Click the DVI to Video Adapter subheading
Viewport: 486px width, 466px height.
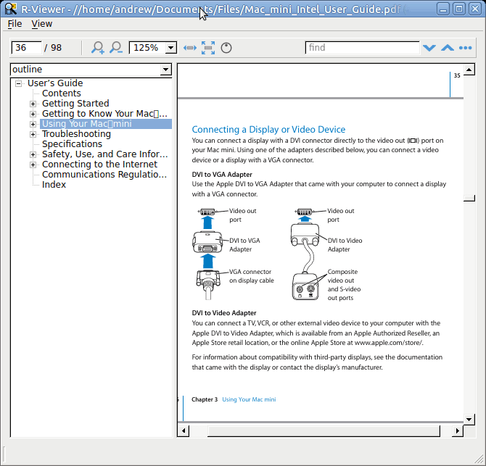pos(224,313)
